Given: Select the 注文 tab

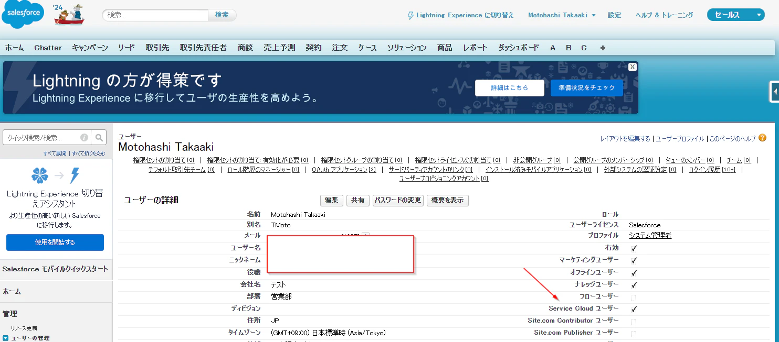Looking at the screenshot, I should tap(340, 48).
